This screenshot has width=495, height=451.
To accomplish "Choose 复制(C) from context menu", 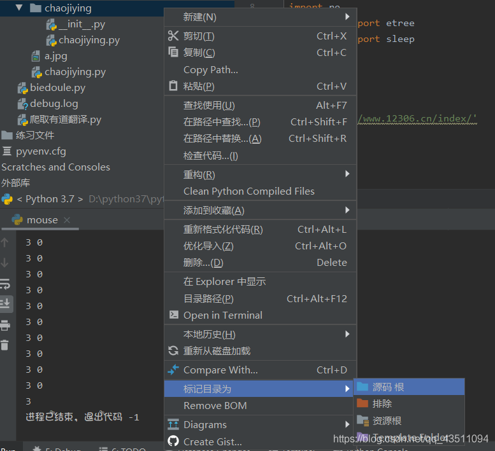I will [x=261, y=53].
